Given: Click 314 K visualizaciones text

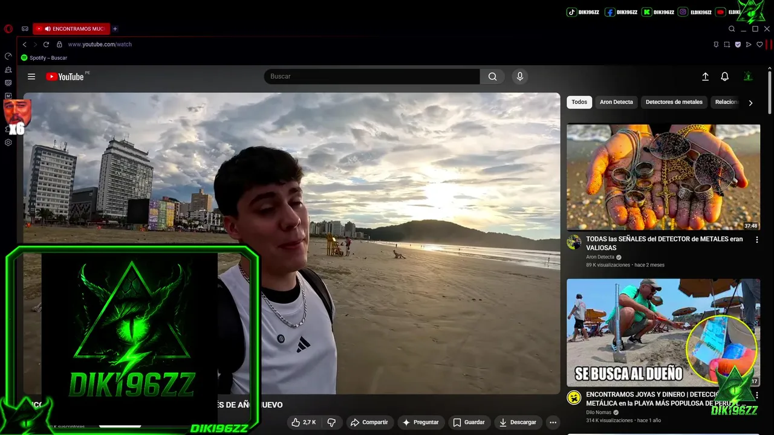Looking at the screenshot, I should click(610, 420).
